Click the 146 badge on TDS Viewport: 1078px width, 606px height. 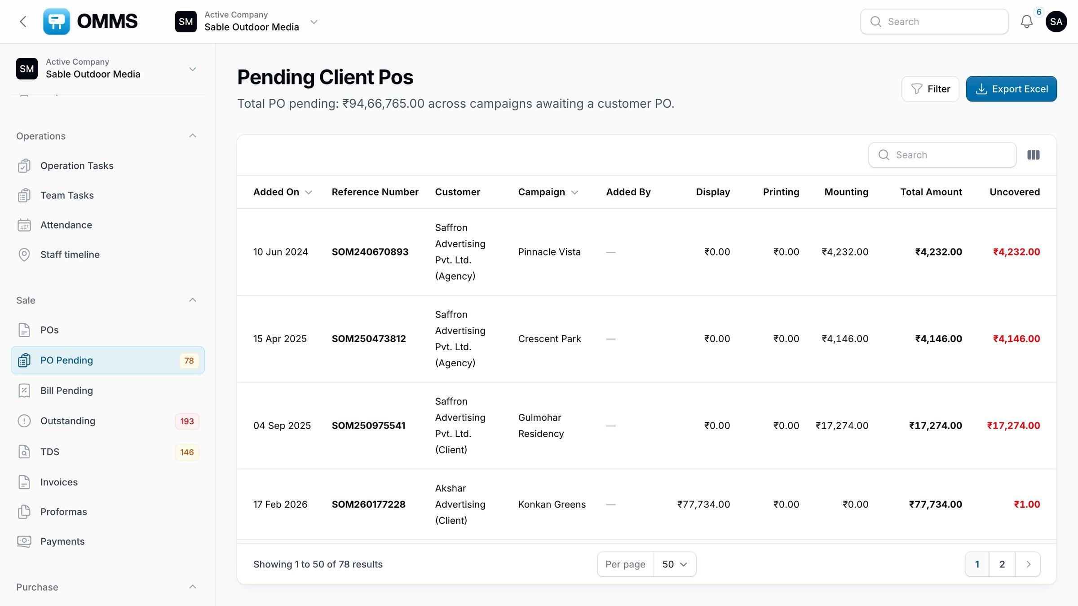187,452
